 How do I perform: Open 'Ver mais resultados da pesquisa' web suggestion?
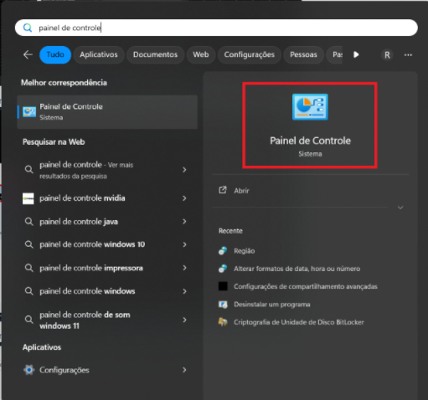click(107, 170)
